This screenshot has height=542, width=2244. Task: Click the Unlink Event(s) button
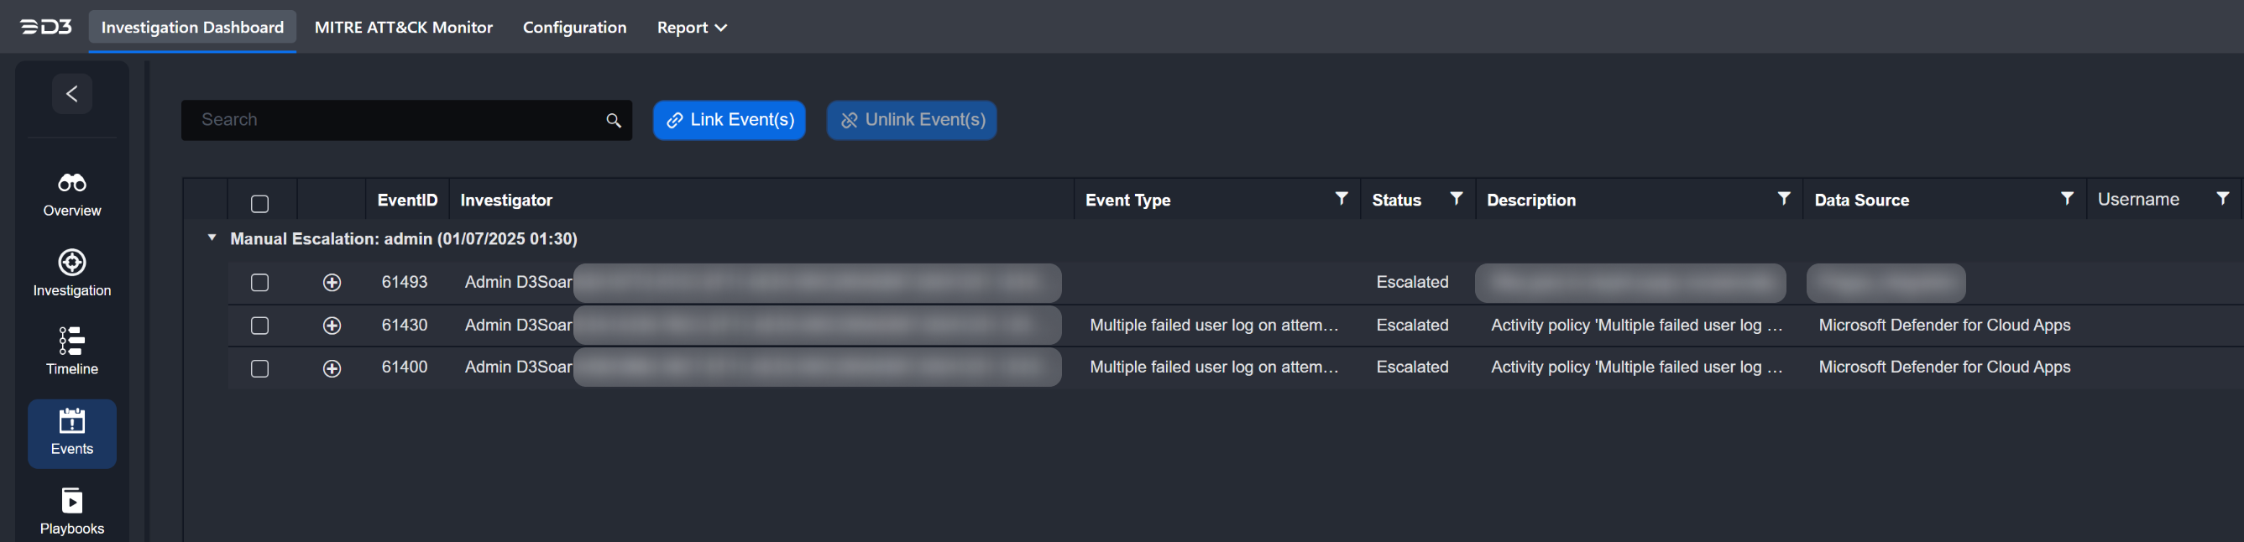tap(911, 120)
